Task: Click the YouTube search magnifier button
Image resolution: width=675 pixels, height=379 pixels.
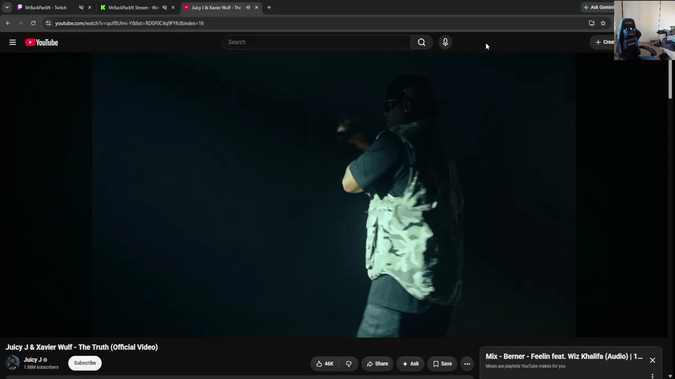Action: [x=421, y=42]
